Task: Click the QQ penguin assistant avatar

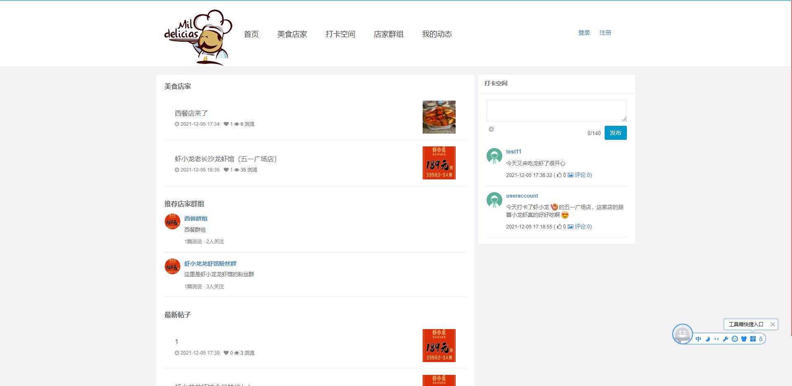Action: click(x=683, y=334)
